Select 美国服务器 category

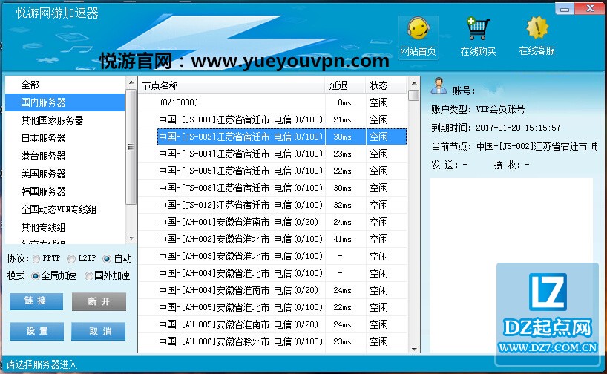pyautogui.click(x=65, y=174)
